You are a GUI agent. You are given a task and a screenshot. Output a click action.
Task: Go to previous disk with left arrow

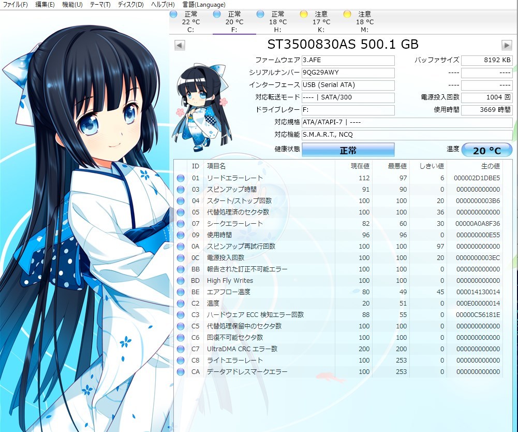(180, 45)
